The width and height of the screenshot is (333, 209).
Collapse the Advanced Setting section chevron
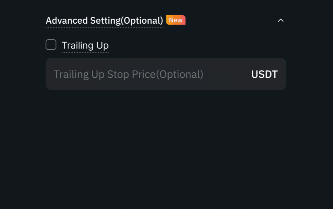click(281, 20)
